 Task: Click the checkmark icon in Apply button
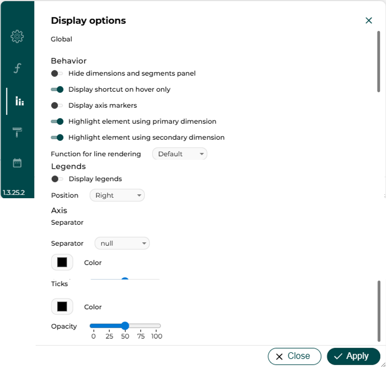[x=338, y=356]
